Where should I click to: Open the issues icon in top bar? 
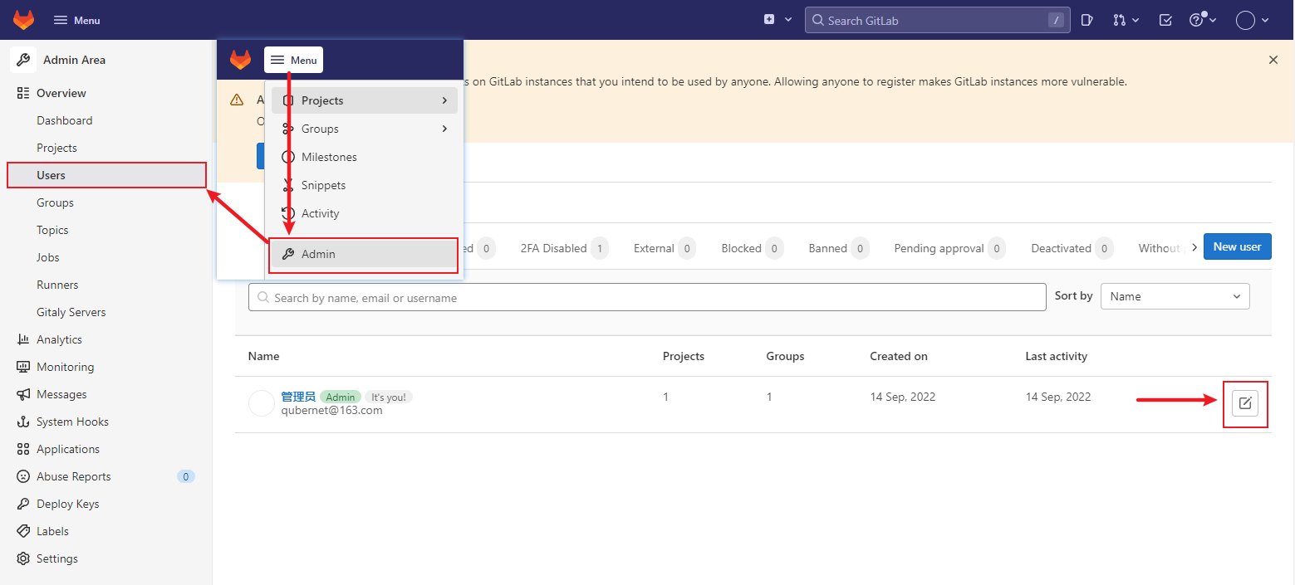tap(1087, 20)
